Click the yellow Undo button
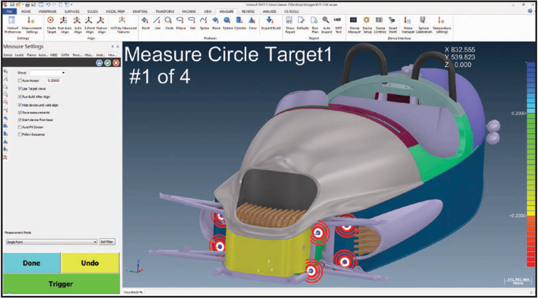 (x=90, y=263)
